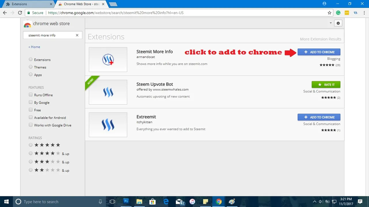Select the five-star rating filter
Viewport: 369px width, 207px height.
click(x=31, y=145)
